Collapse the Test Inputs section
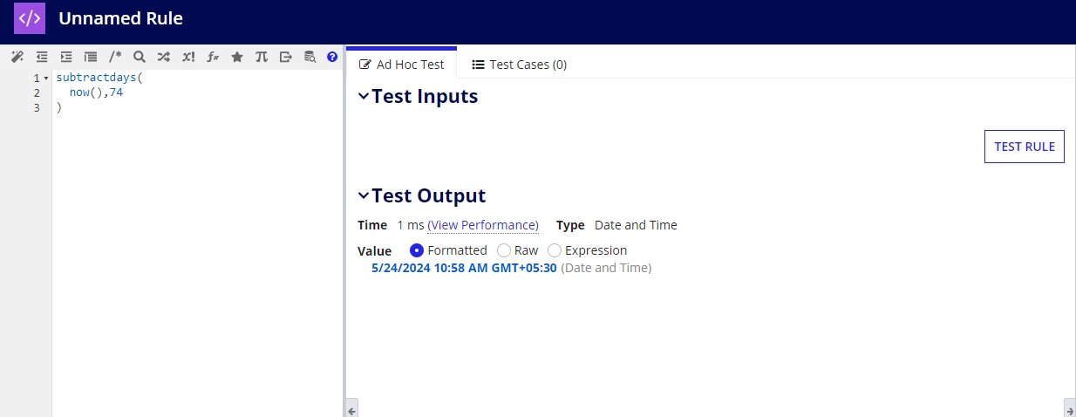This screenshot has width=1076, height=417. tap(364, 97)
